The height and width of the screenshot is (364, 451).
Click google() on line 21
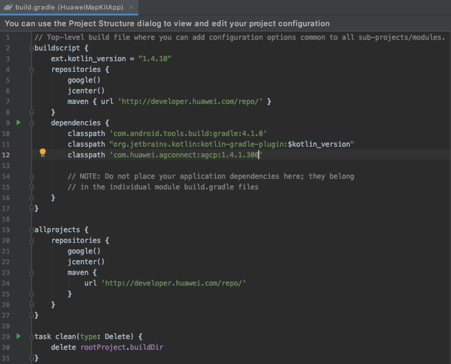click(x=84, y=251)
